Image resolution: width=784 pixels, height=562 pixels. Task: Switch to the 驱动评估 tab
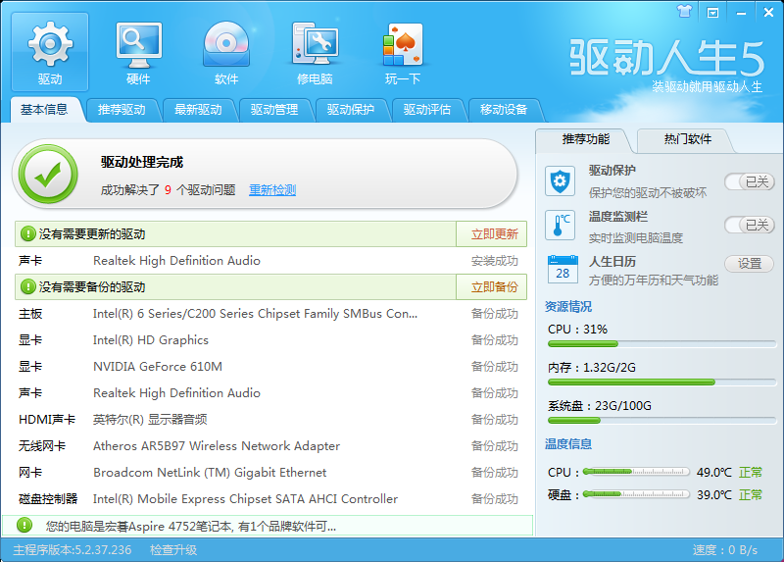427,110
